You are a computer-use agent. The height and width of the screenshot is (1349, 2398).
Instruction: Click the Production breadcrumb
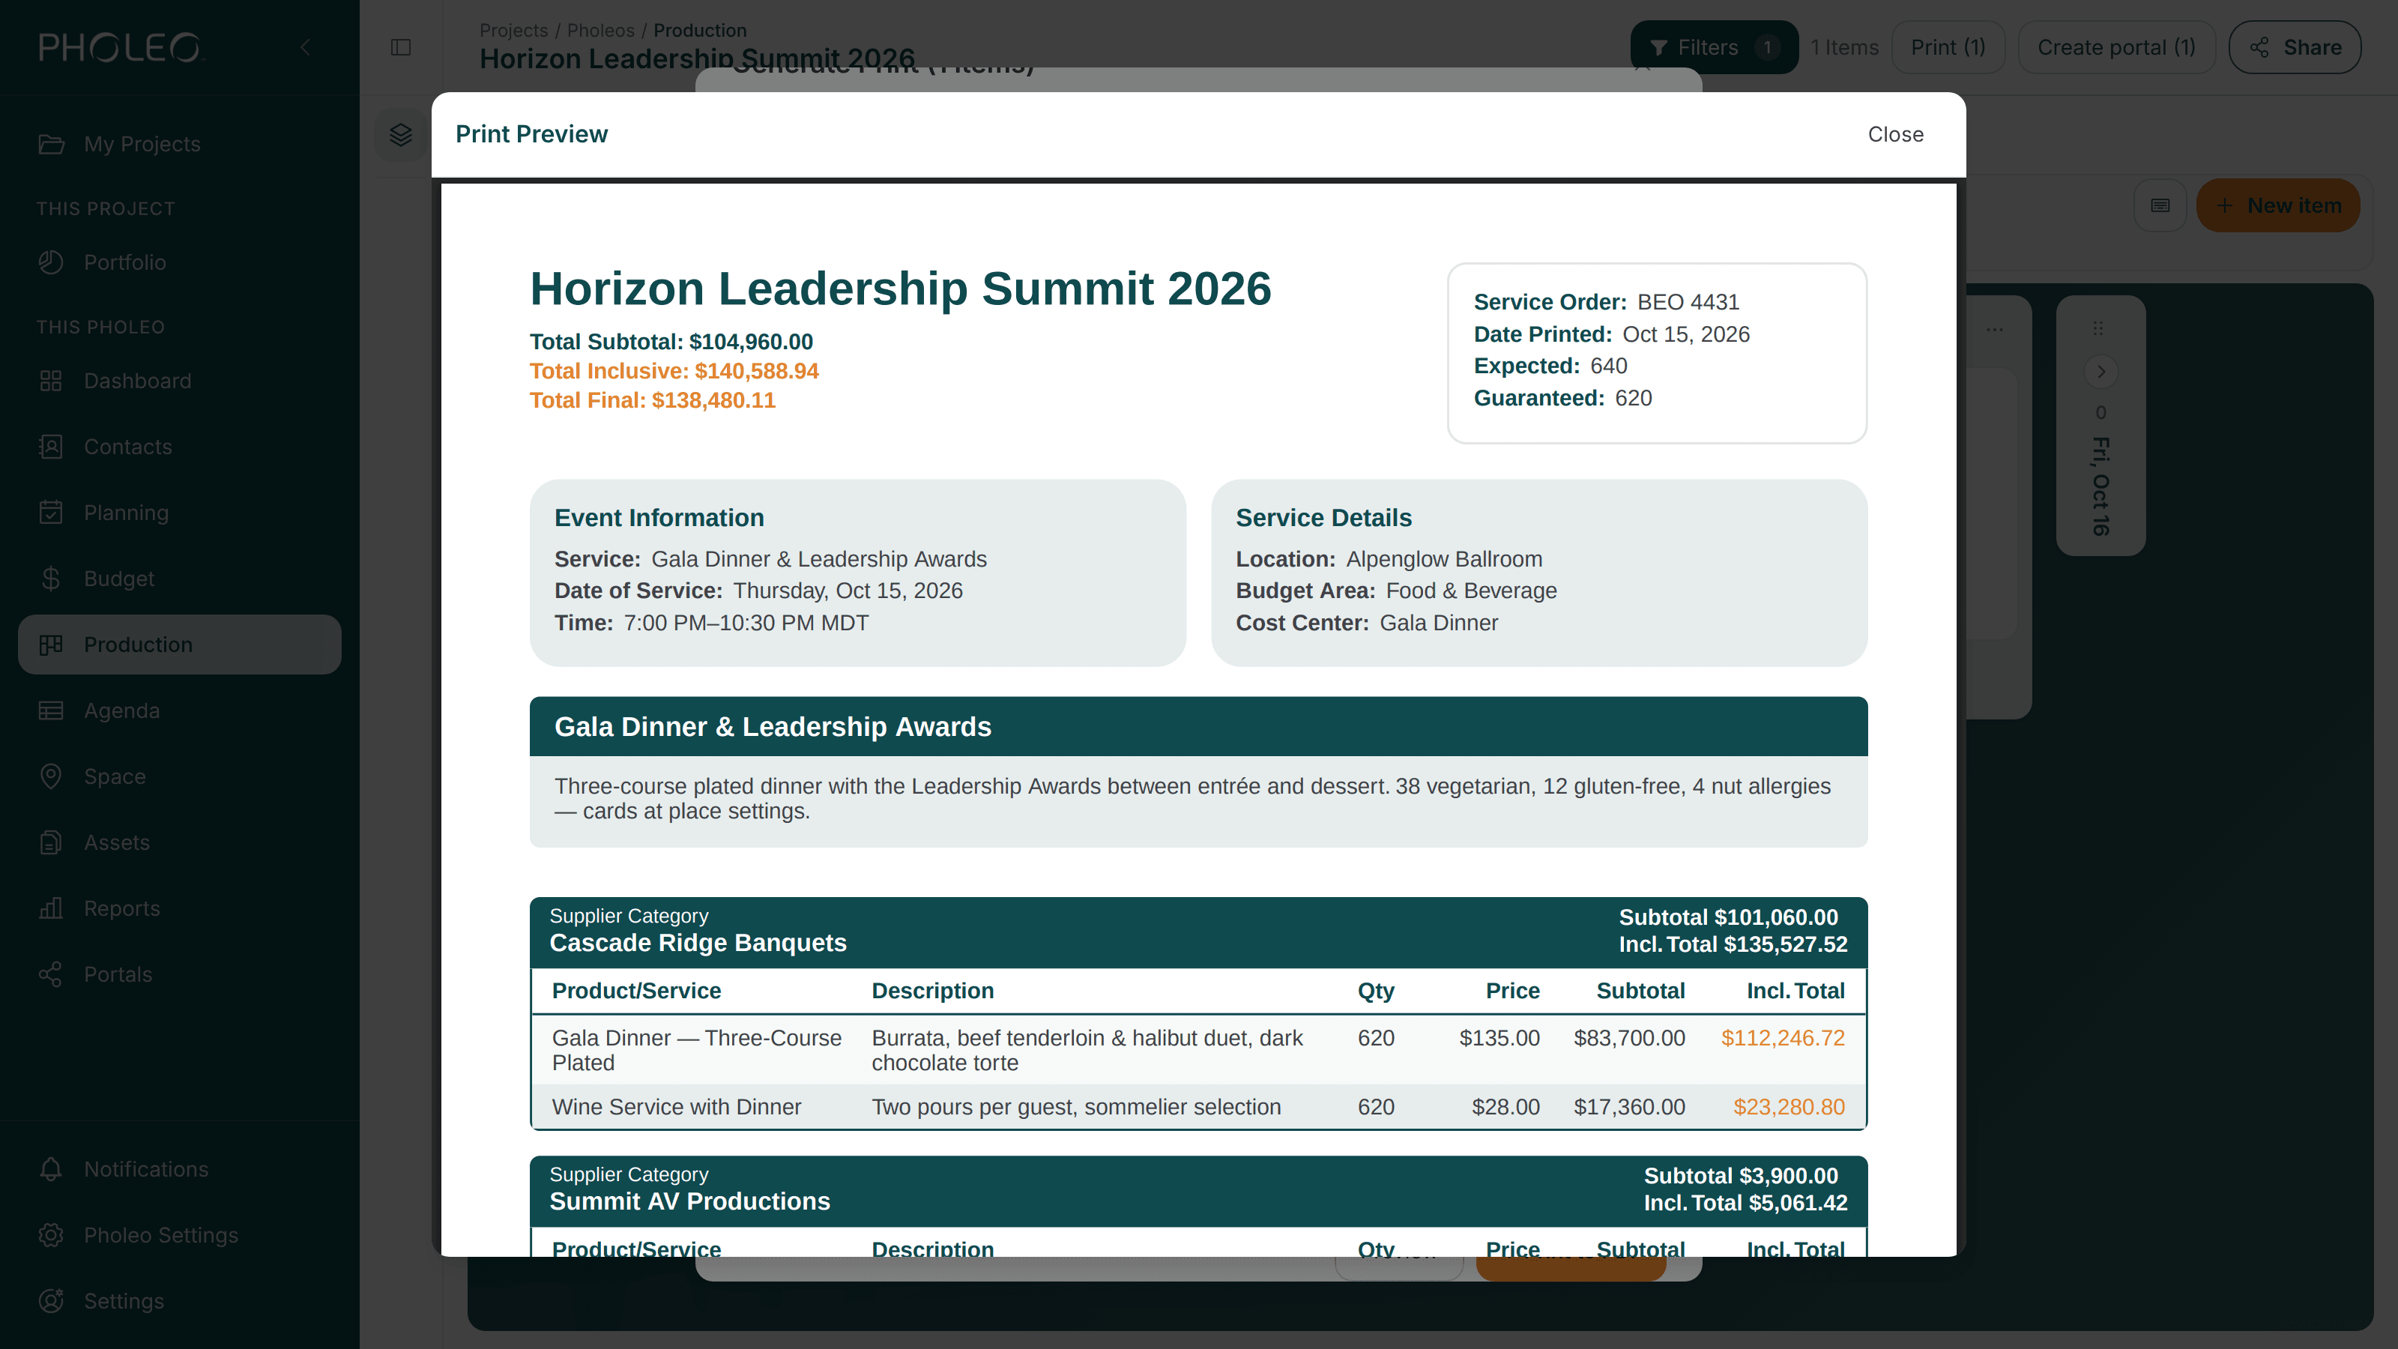700,31
